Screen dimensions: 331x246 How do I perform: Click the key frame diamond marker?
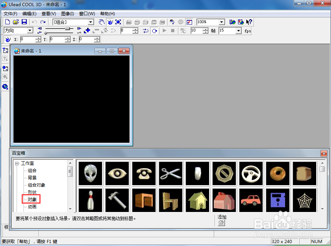(46, 33)
